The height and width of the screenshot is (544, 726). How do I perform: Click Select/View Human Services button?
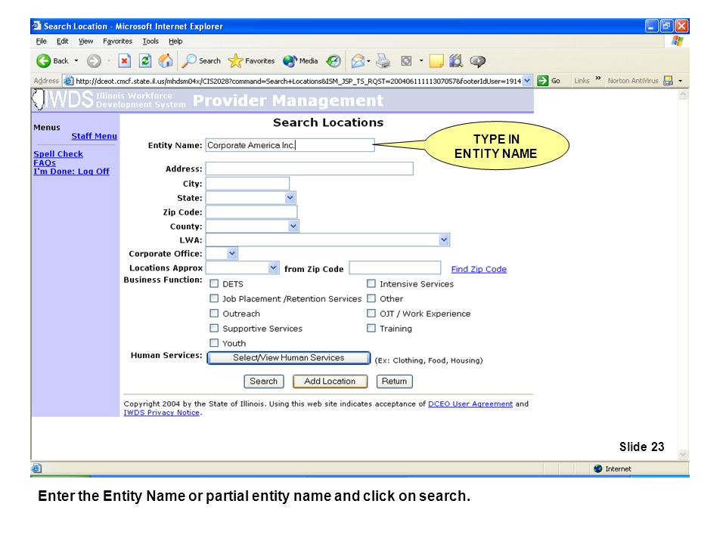pyautogui.click(x=288, y=357)
